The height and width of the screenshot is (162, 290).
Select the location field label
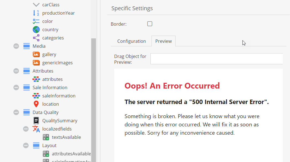coord(51,104)
